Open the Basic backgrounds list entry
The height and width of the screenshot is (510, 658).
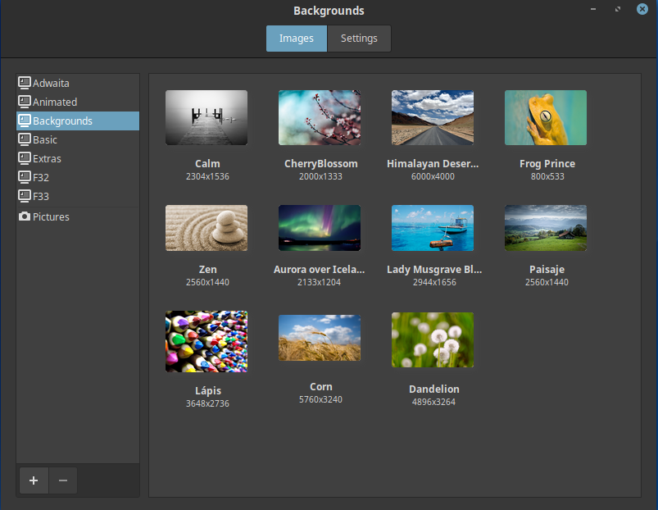(45, 139)
